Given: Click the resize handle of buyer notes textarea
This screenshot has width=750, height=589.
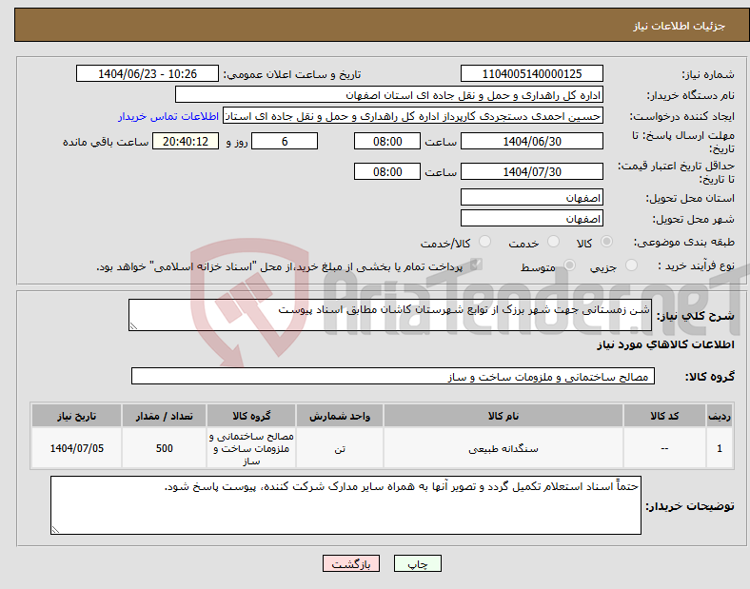Looking at the screenshot, I should pyautogui.click(x=55, y=530).
